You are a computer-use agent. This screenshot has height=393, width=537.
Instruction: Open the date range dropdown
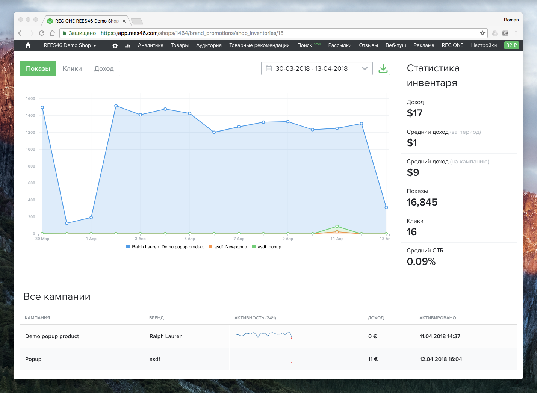point(364,68)
